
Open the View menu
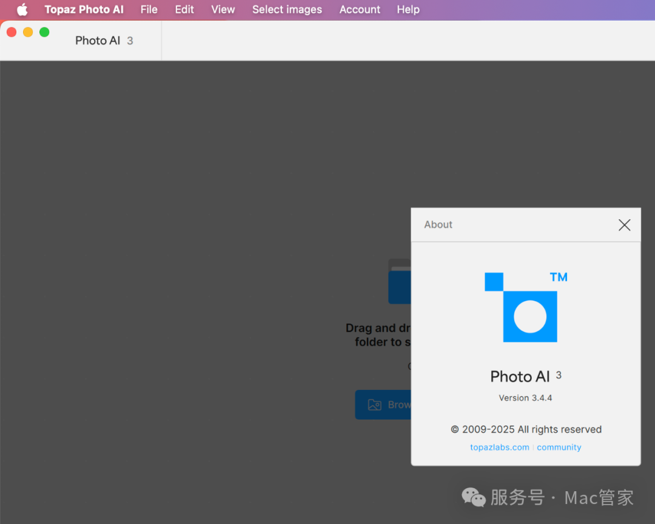pos(223,10)
